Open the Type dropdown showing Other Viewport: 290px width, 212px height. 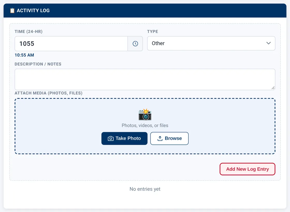click(x=211, y=43)
